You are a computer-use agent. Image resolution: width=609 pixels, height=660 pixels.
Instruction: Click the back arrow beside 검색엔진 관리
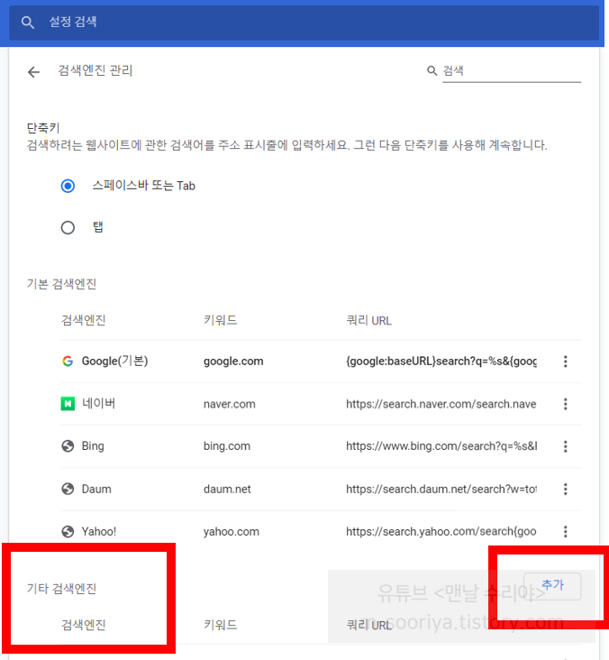(x=33, y=72)
